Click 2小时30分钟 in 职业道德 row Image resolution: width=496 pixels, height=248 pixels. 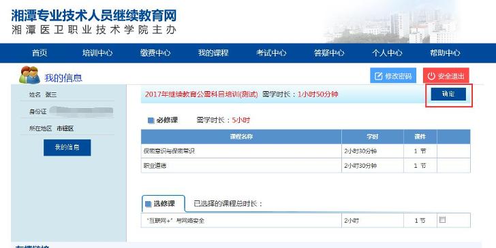click(360, 166)
